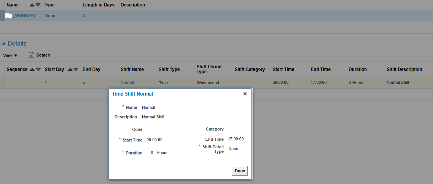Click the Shift Type Time cell
This screenshot has height=184, width=433.
[163, 83]
